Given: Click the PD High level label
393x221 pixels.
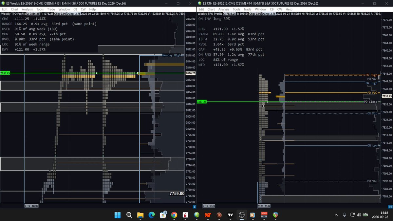Looking at the screenshot, I should click(372, 75).
